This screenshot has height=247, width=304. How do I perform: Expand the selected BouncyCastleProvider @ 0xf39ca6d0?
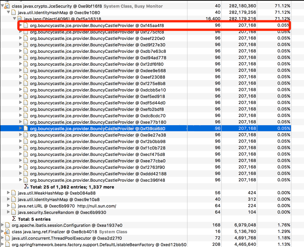point(20,128)
